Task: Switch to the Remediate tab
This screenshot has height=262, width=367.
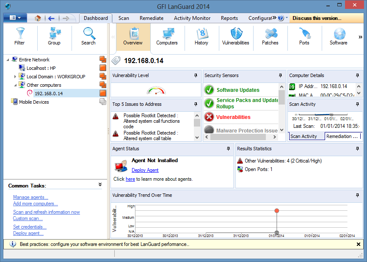Action: [152, 18]
